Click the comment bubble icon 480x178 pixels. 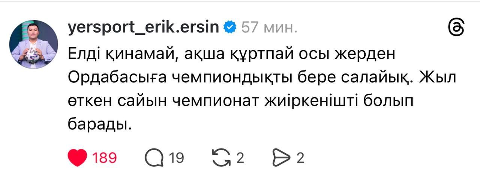154,158
